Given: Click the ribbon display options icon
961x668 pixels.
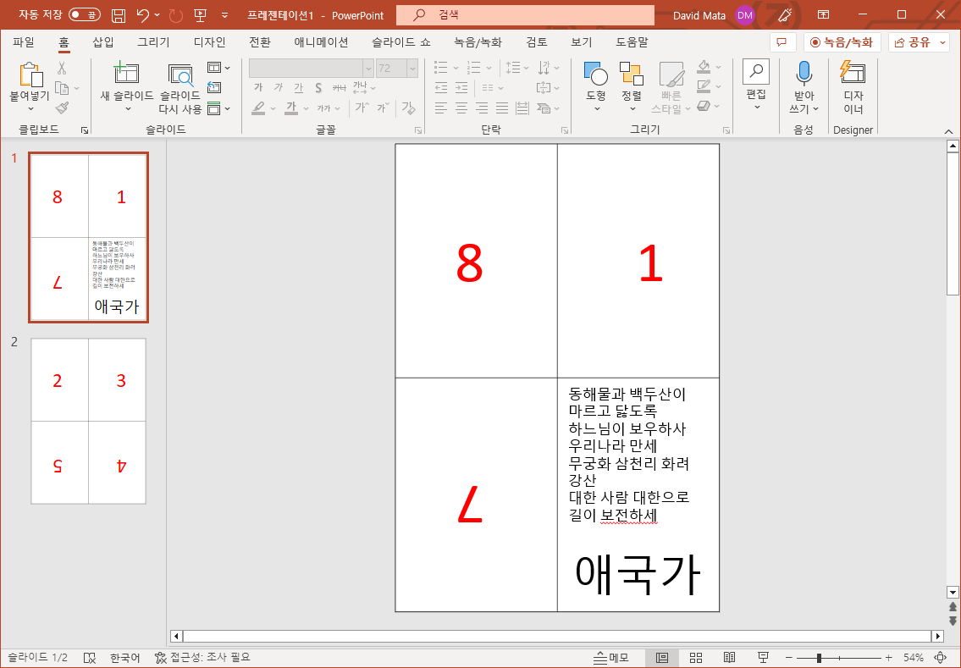Looking at the screenshot, I should click(823, 14).
